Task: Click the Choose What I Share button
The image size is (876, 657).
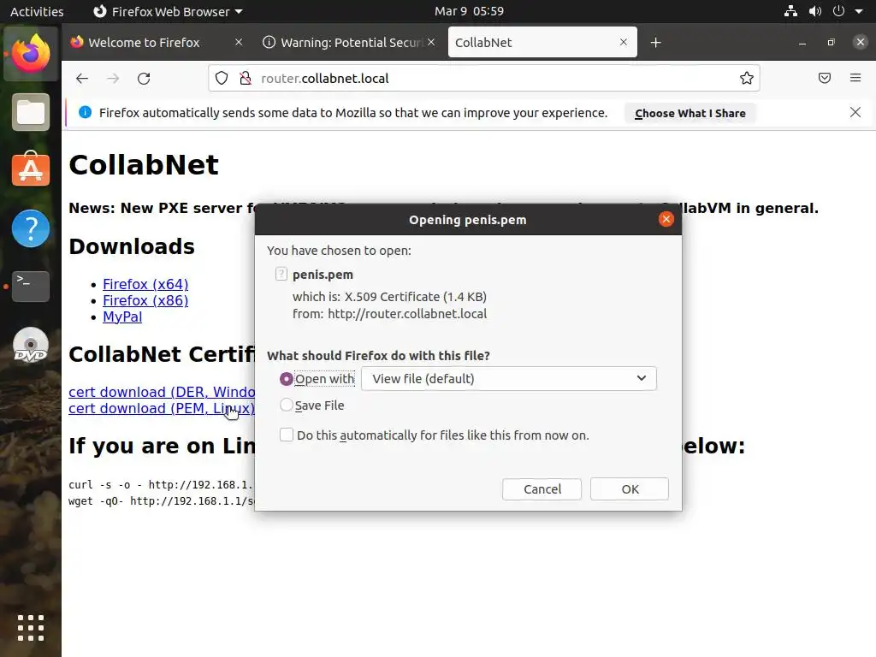Action: coord(690,114)
